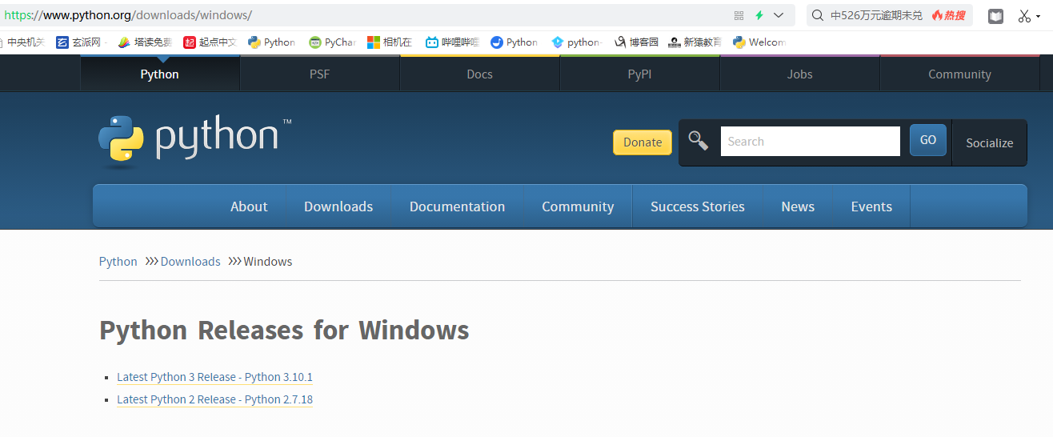Open the PyCharm bookmark
This screenshot has width=1053, height=437.
coord(332,42)
